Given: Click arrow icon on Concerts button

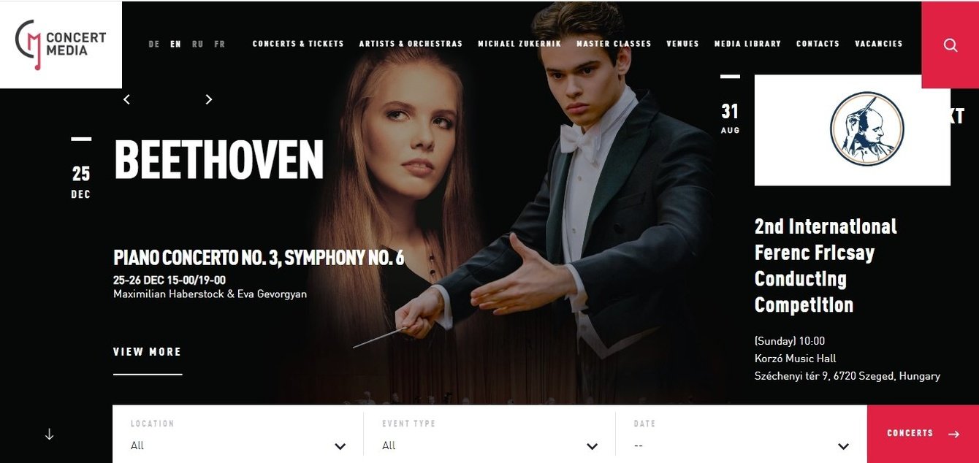Looking at the screenshot, I should (953, 434).
